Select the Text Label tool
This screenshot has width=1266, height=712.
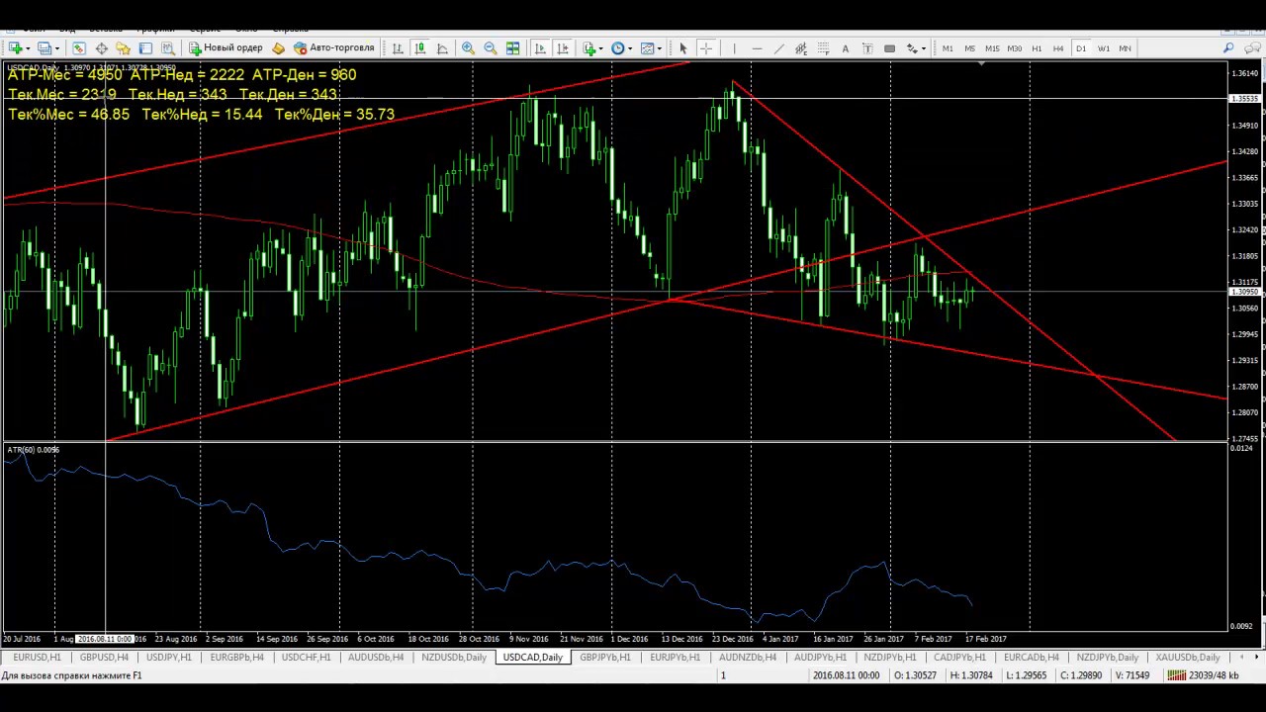click(867, 47)
